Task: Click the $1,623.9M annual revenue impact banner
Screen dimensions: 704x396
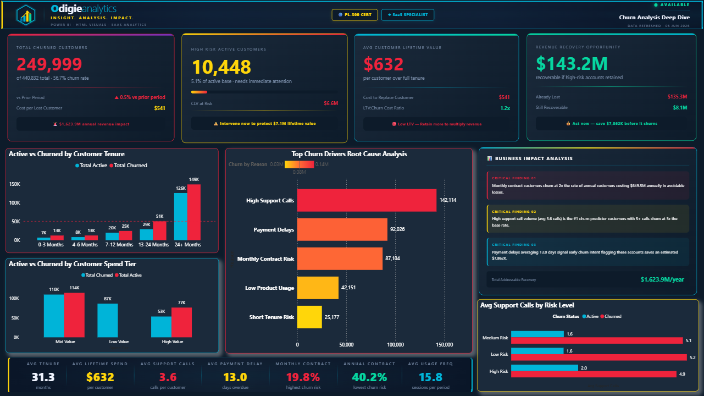Action: pos(91,124)
